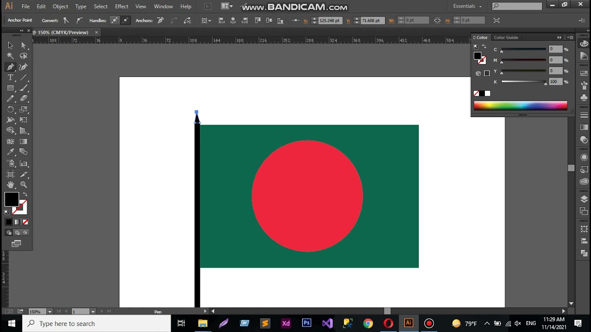This screenshot has height=332, width=591.
Task: Select the Pencil tool
Action: (10, 99)
